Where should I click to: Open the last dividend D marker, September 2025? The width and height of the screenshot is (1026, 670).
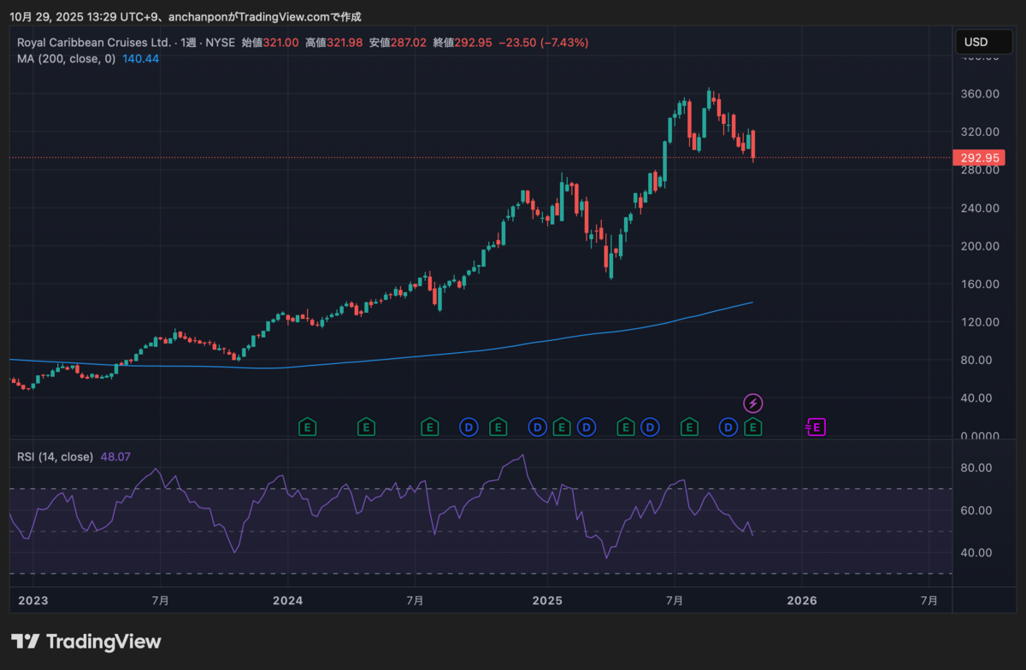728,426
